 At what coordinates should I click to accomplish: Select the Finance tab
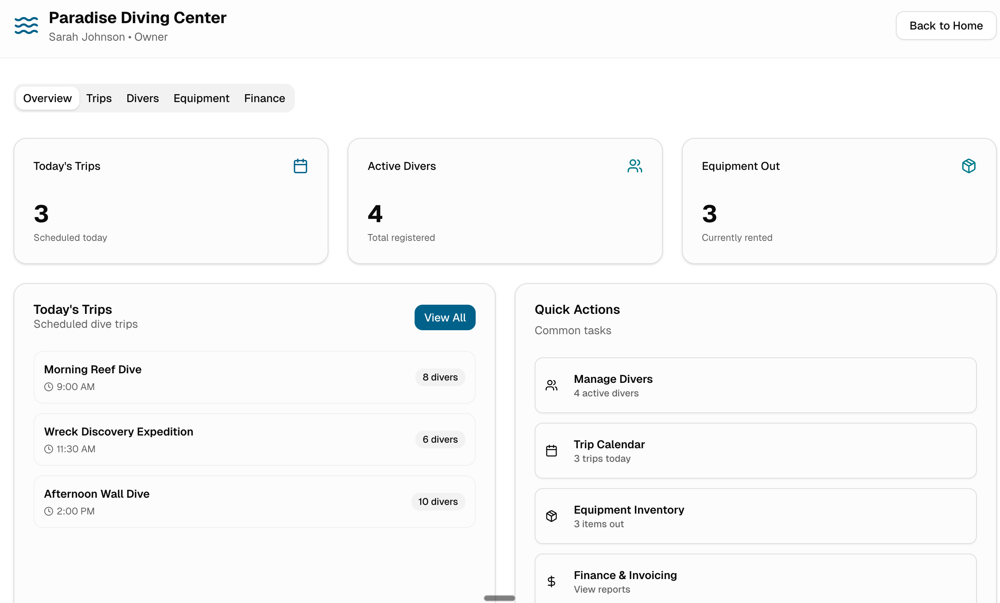(x=264, y=98)
